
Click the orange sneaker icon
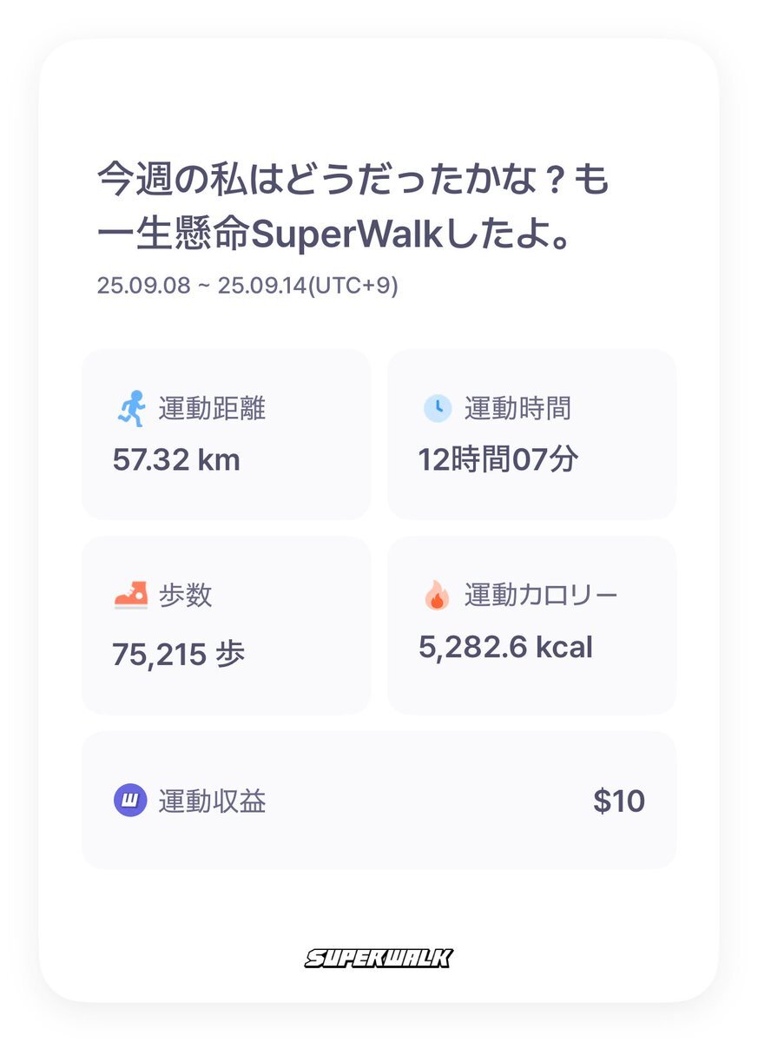point(130,596)
